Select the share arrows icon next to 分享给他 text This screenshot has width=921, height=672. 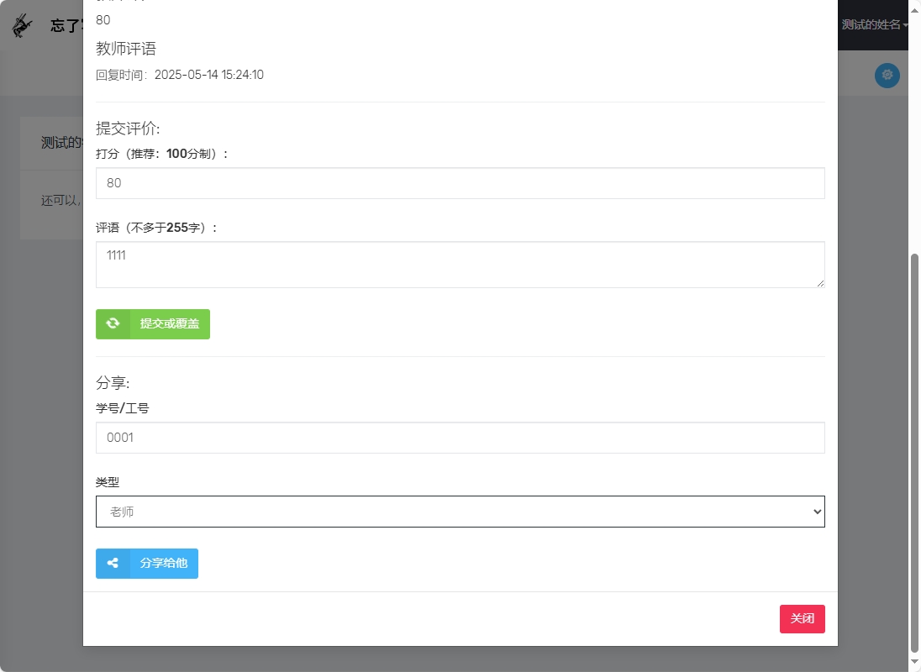(113, 563)
